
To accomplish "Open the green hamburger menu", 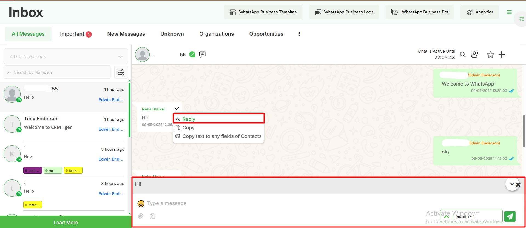I will [509, 12].
